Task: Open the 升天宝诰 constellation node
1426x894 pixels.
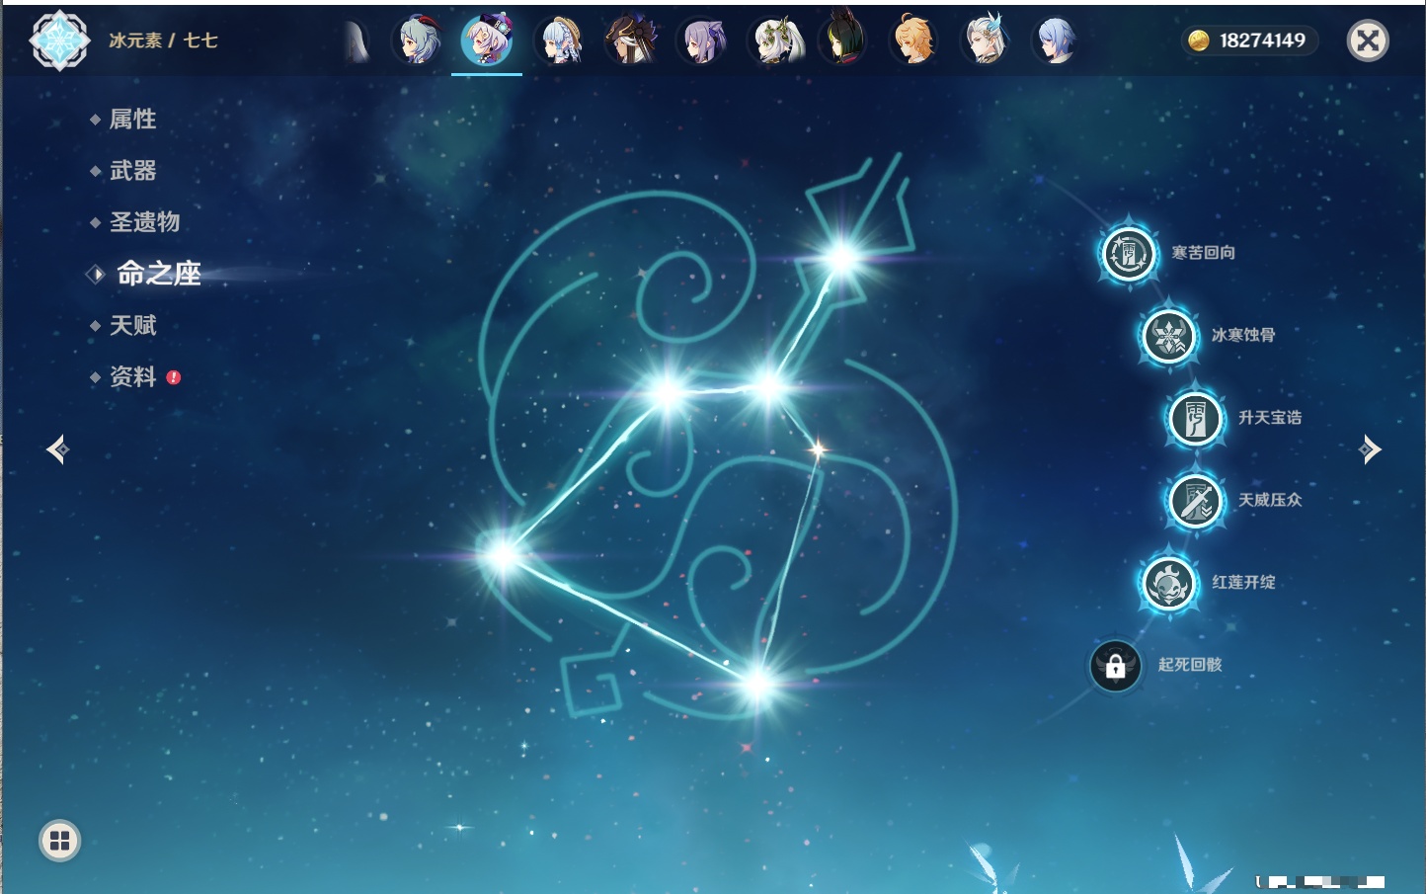Action: pos(1196,418)
